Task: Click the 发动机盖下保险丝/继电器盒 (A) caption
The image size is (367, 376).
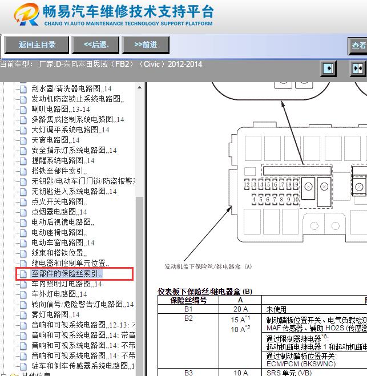Action: [208, 266]
